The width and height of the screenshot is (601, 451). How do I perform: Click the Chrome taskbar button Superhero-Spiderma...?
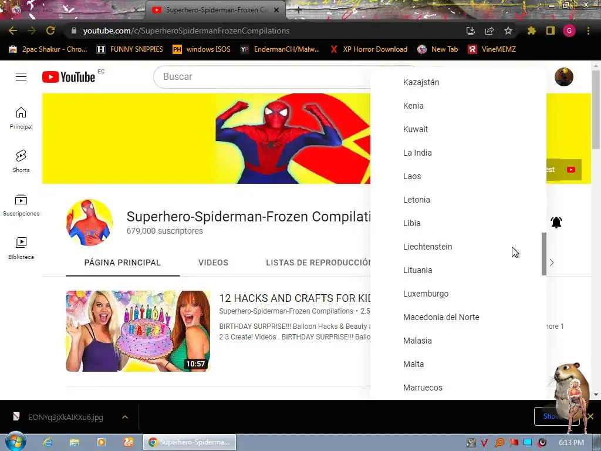[190, 442]
